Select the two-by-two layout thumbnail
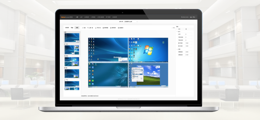The image size is (260, 120). 72,62
